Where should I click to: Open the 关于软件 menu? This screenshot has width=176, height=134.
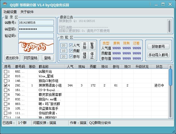pyautogui.click(x=27, y=12)
